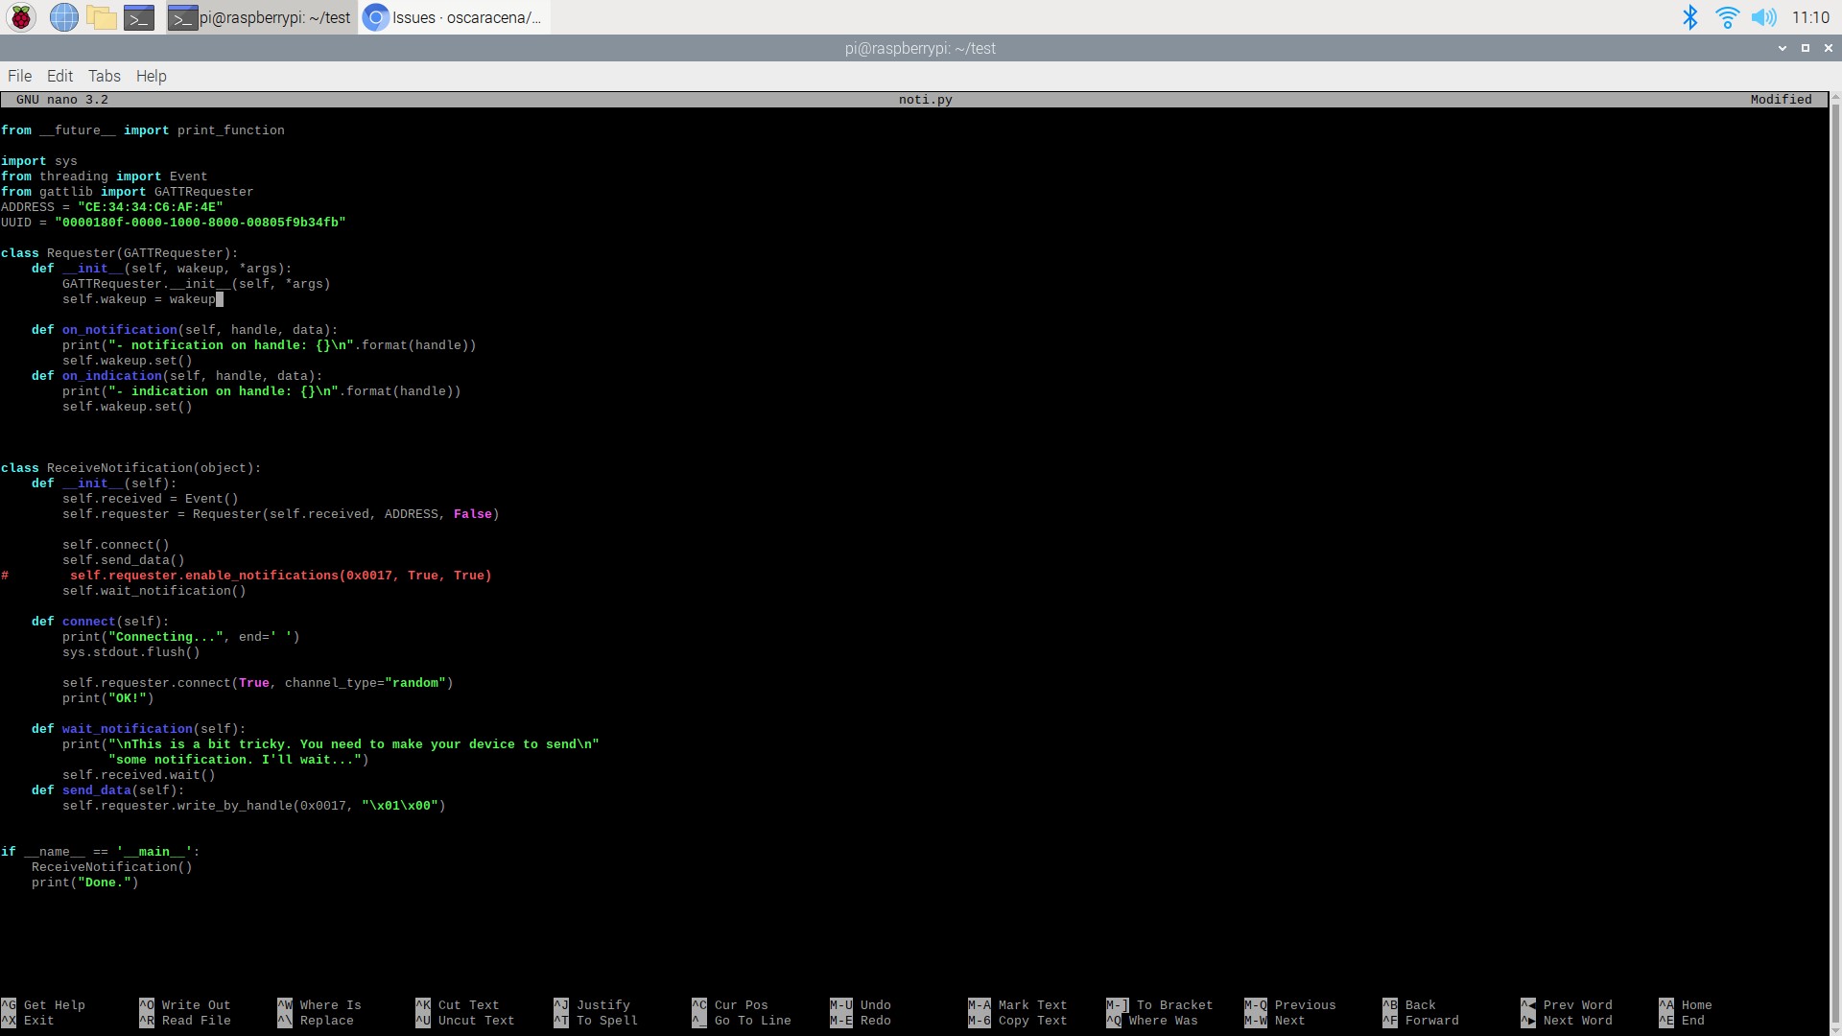Open the Edit menu
Image resolution: width=1842 pixels, height=1036 pixels.
coord(59,76)
